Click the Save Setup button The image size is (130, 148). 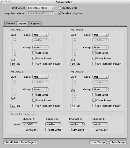pyautogui.click(x=118, y=142)
